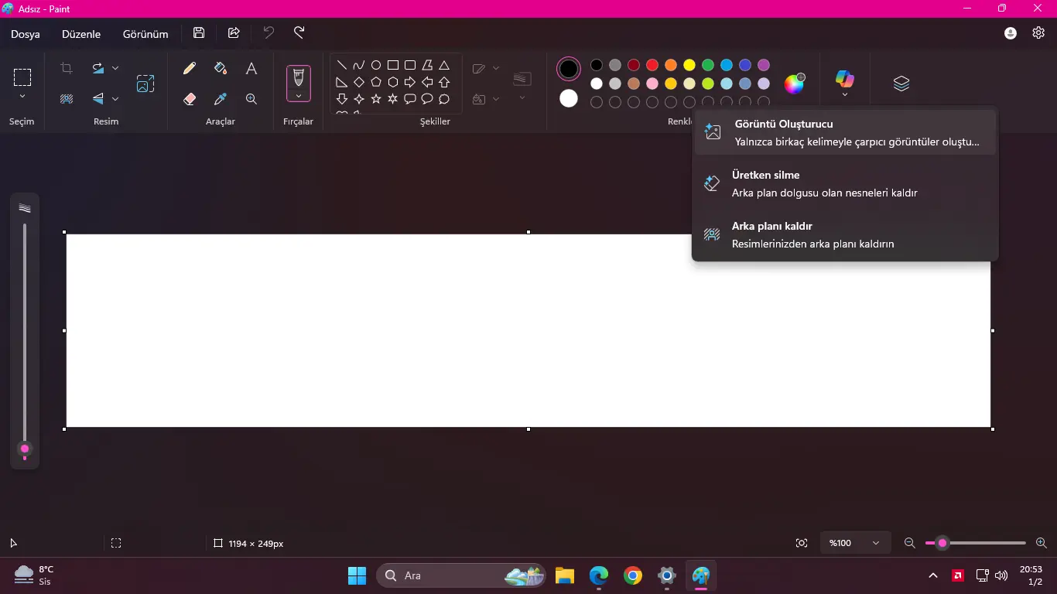Viewport: 1057px width, 594px height.
Task: Click the Save icon in title bar
Action: coord(199,32)
